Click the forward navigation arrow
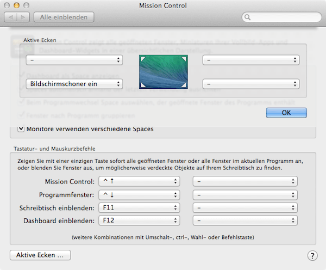 (23, 17)
